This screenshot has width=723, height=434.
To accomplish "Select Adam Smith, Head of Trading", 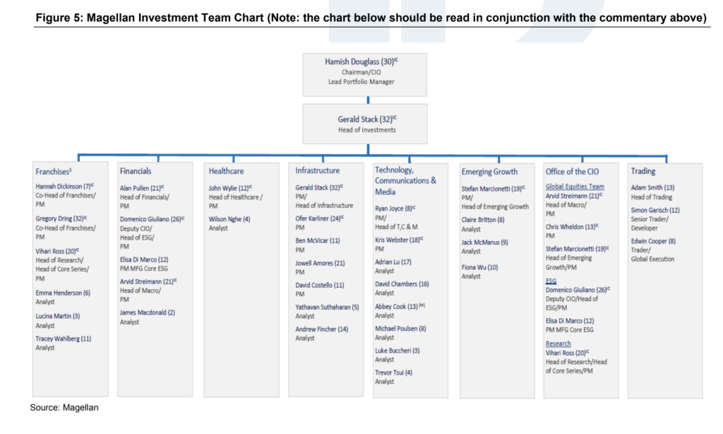I will click(x=653, y=188).
